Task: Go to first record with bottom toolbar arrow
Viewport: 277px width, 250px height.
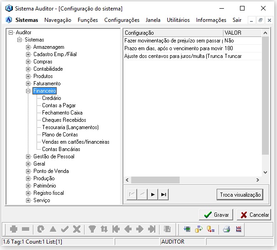Action: pos(116,229)
